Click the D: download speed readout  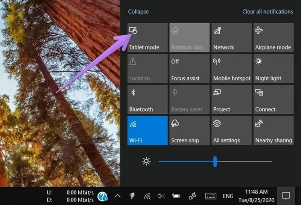pyautogui.click(x=70, y=200)
